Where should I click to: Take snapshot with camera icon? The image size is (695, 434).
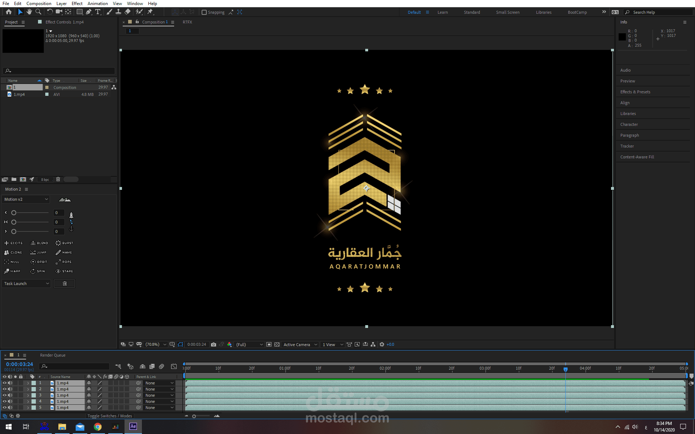coord(214,345)
